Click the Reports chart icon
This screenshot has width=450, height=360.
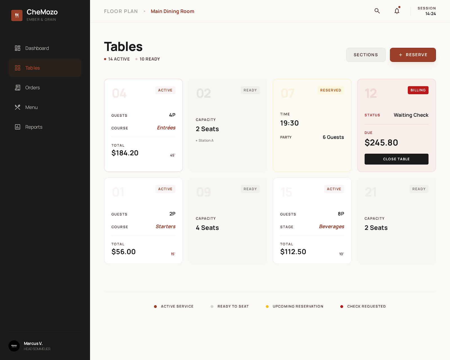pos(17,127)
